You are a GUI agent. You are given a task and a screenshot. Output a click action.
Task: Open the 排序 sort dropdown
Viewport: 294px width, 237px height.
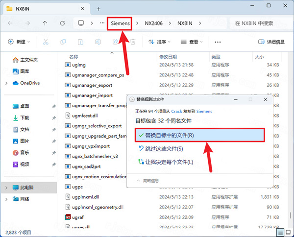pyautogui.click(x=159, y=42)
